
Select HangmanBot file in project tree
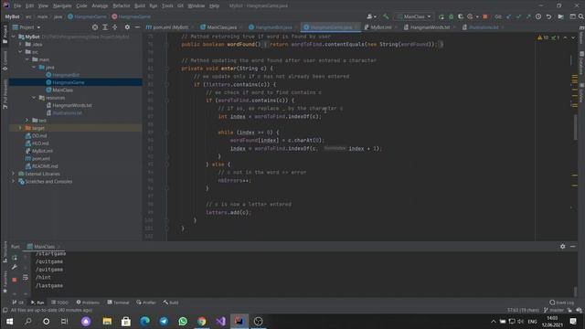tap(66, 75)
